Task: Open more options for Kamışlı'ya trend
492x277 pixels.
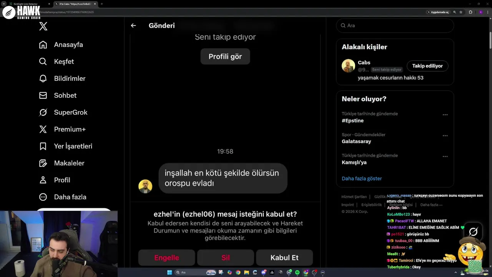Action: tap(445, 156)
